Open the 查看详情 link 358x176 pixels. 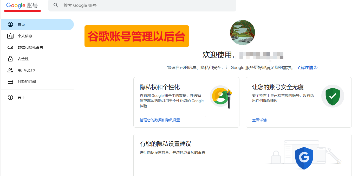tap(259, 120)
